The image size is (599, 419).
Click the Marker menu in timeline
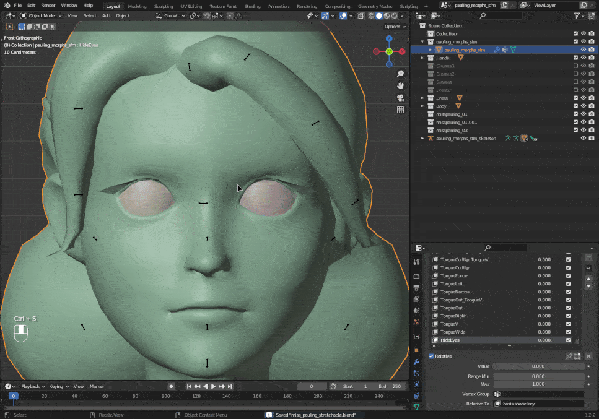pos(97,386)
